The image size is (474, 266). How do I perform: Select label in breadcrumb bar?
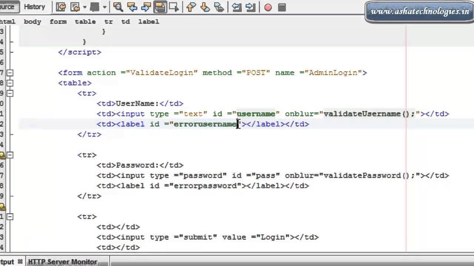click(148, 21)
